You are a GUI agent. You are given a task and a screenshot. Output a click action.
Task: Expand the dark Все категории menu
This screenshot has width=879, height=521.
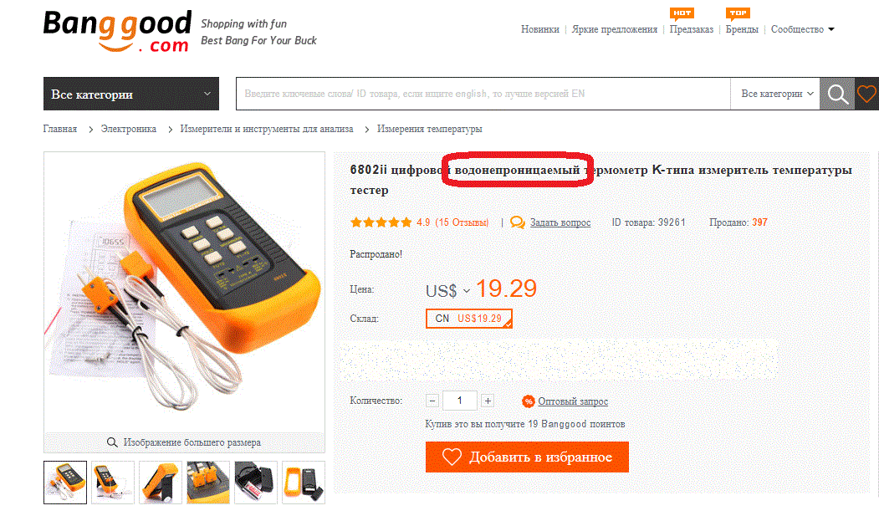pos(131,94)
